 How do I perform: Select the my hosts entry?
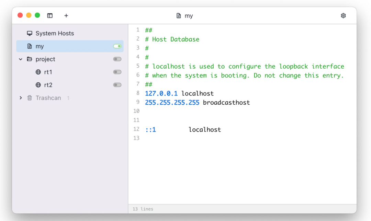click(x=70, y=46)
